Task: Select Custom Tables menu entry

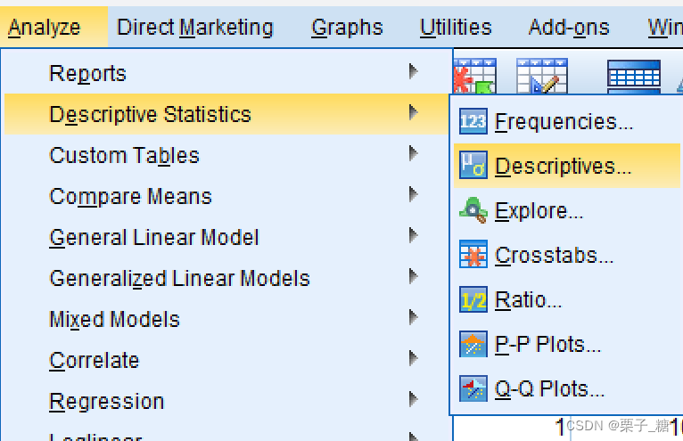Action: click(x=226, y=155)
